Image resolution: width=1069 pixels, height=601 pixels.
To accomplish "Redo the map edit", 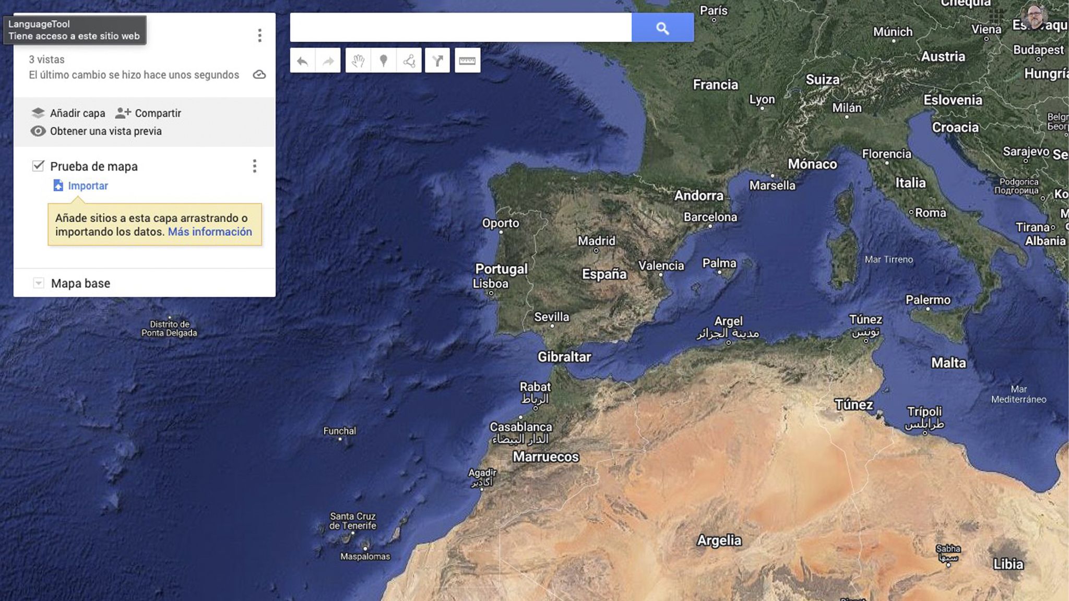I will pos(328,60).
